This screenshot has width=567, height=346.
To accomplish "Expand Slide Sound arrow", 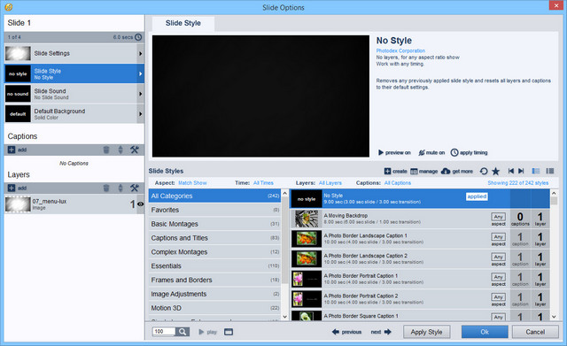I will coord(140,94).
